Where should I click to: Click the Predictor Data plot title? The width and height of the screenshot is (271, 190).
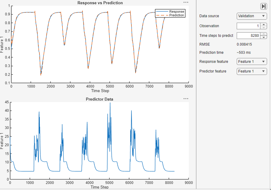[100, 98]
